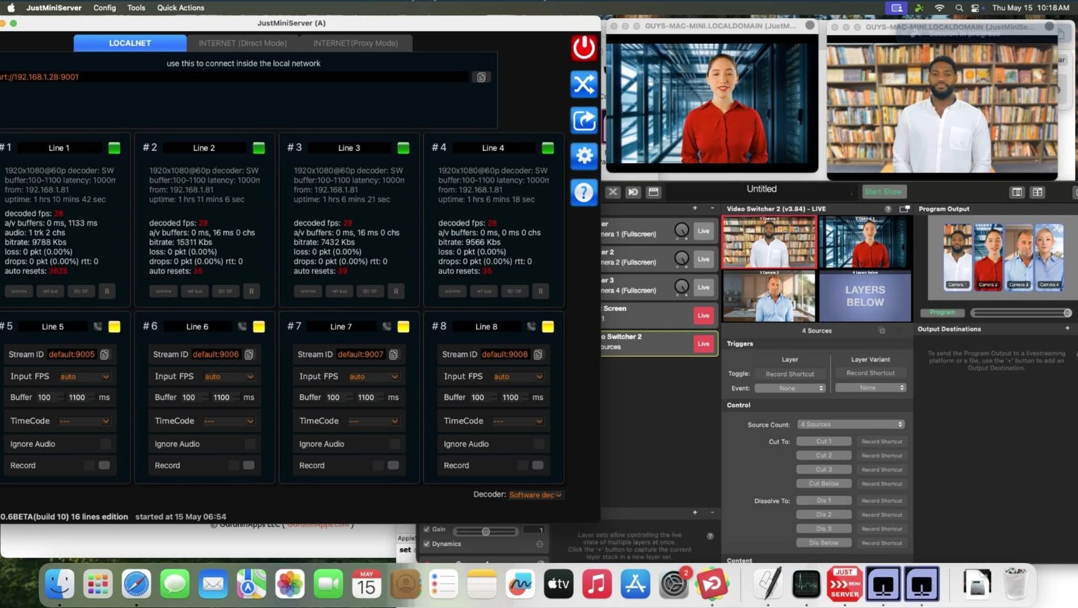This screenshot has width=1078, height=608.
Task: Copy Stream ID default:9005 via clipboard icon
Action: click(x=104, y=354)
